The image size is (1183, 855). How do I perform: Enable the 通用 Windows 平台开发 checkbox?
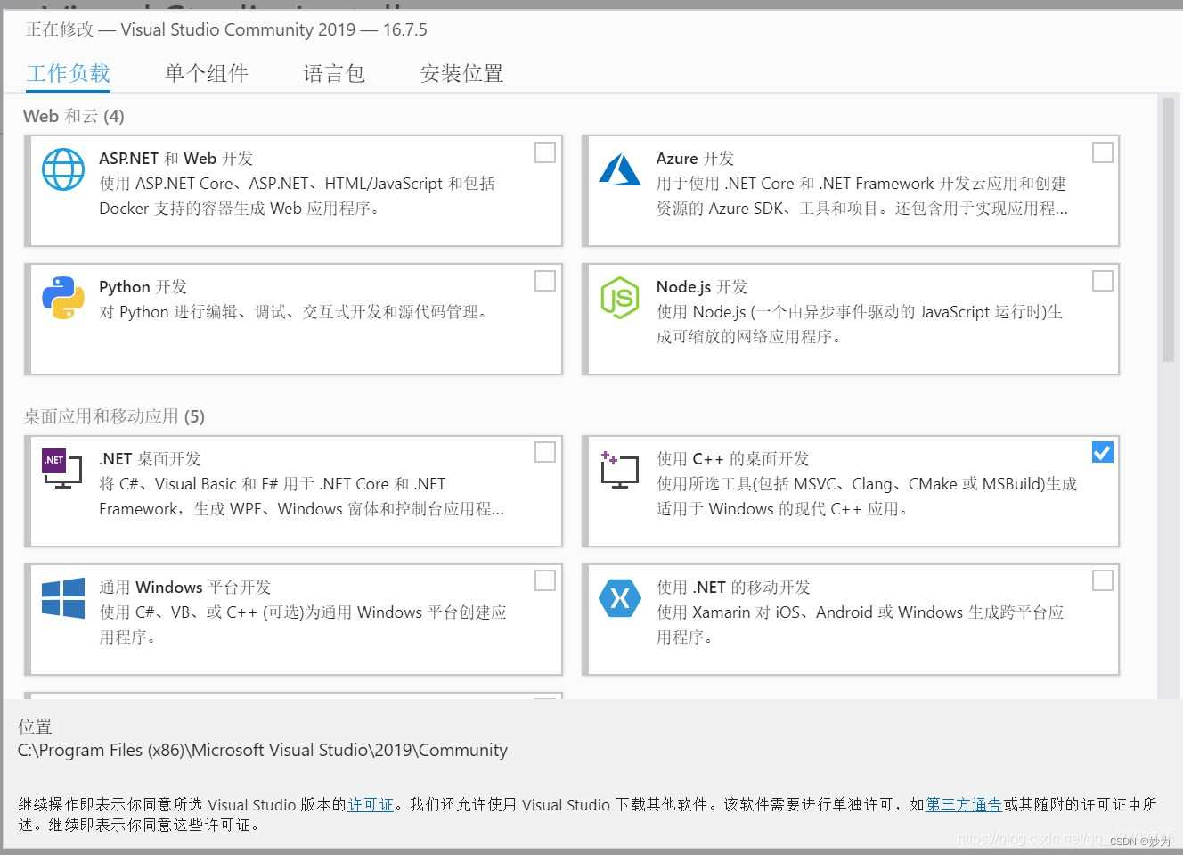pos(545,580)
